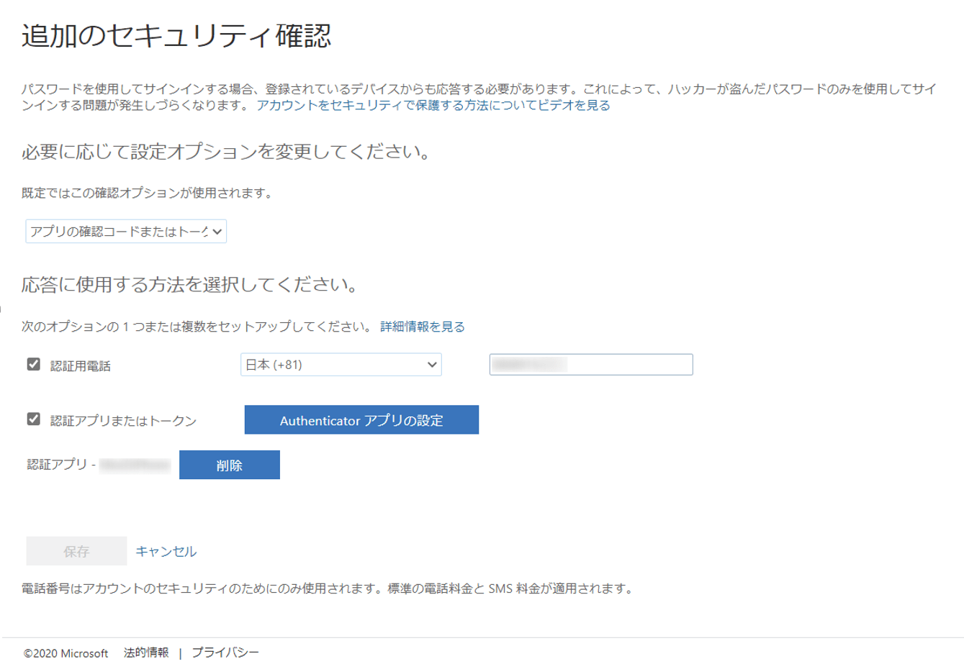Expand the 日本 (+81) country code dropdown

tap(341, 365)
